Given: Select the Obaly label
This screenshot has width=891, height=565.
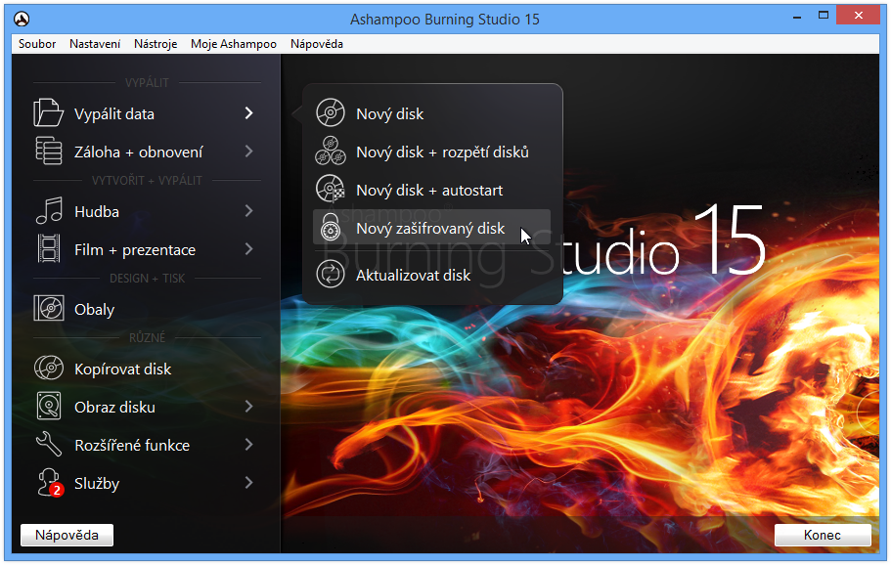Looking at the screenshot, I should [94, 310].
